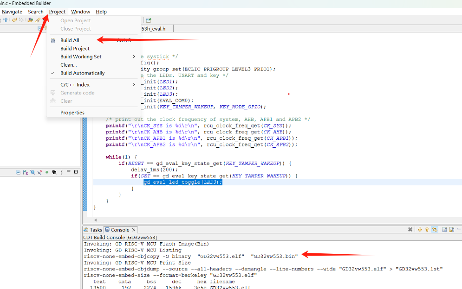Toggle Hide Fields in Outline panel
The height and width of the screenshot is (289, 462).
click(33, 172)
